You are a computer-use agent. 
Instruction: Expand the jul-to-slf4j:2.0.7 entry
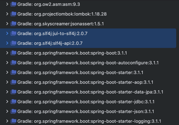click(x=7, y=33)
